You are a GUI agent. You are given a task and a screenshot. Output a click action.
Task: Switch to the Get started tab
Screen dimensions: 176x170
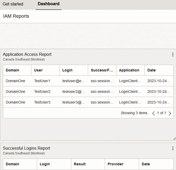[x=13, y=4]
